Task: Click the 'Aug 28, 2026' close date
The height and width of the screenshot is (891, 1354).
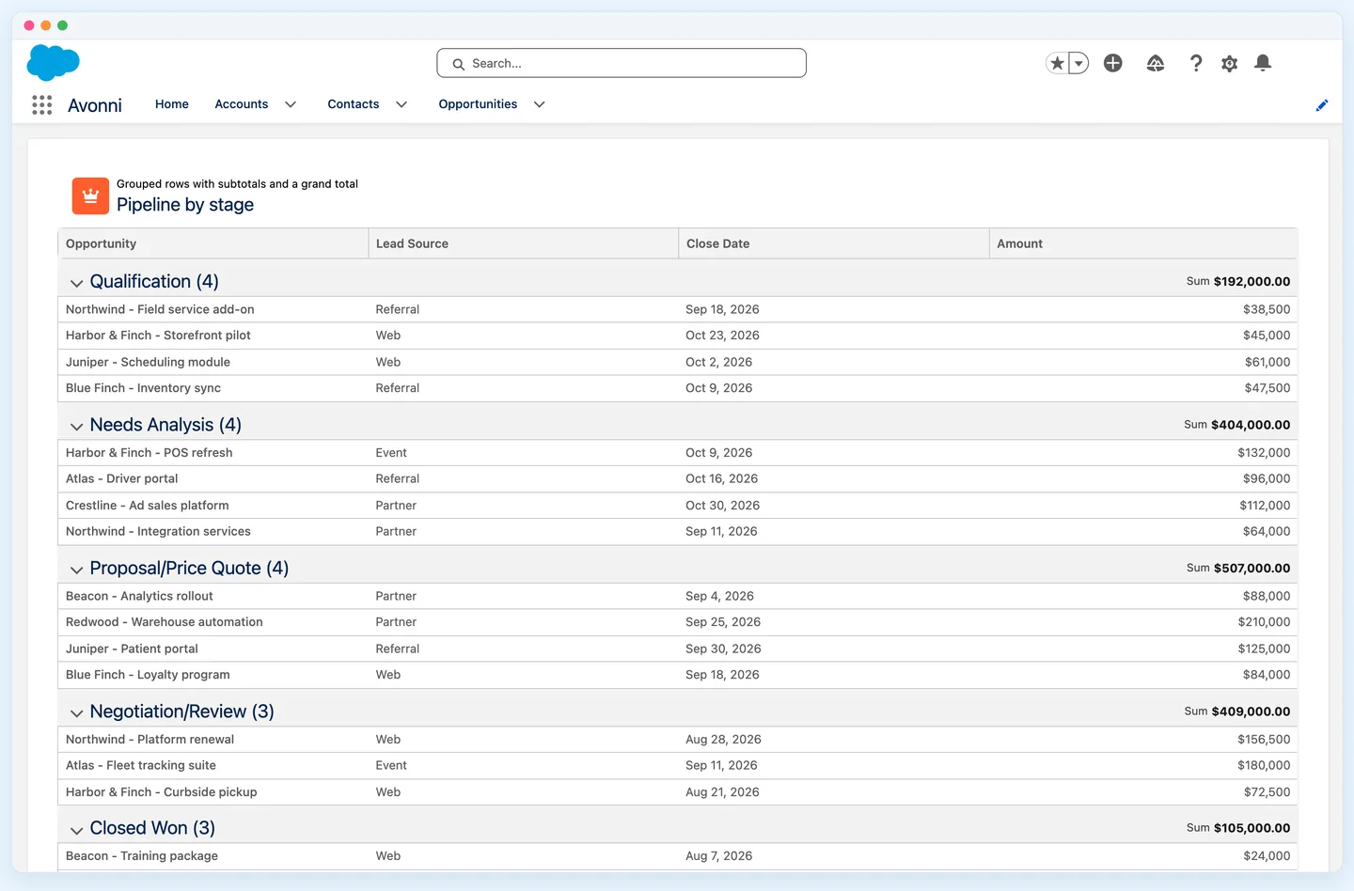Action: [x=723, y=740]
